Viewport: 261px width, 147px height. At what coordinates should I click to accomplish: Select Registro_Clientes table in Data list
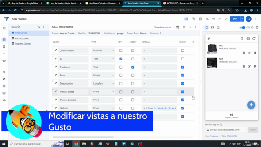coord(23,44)
